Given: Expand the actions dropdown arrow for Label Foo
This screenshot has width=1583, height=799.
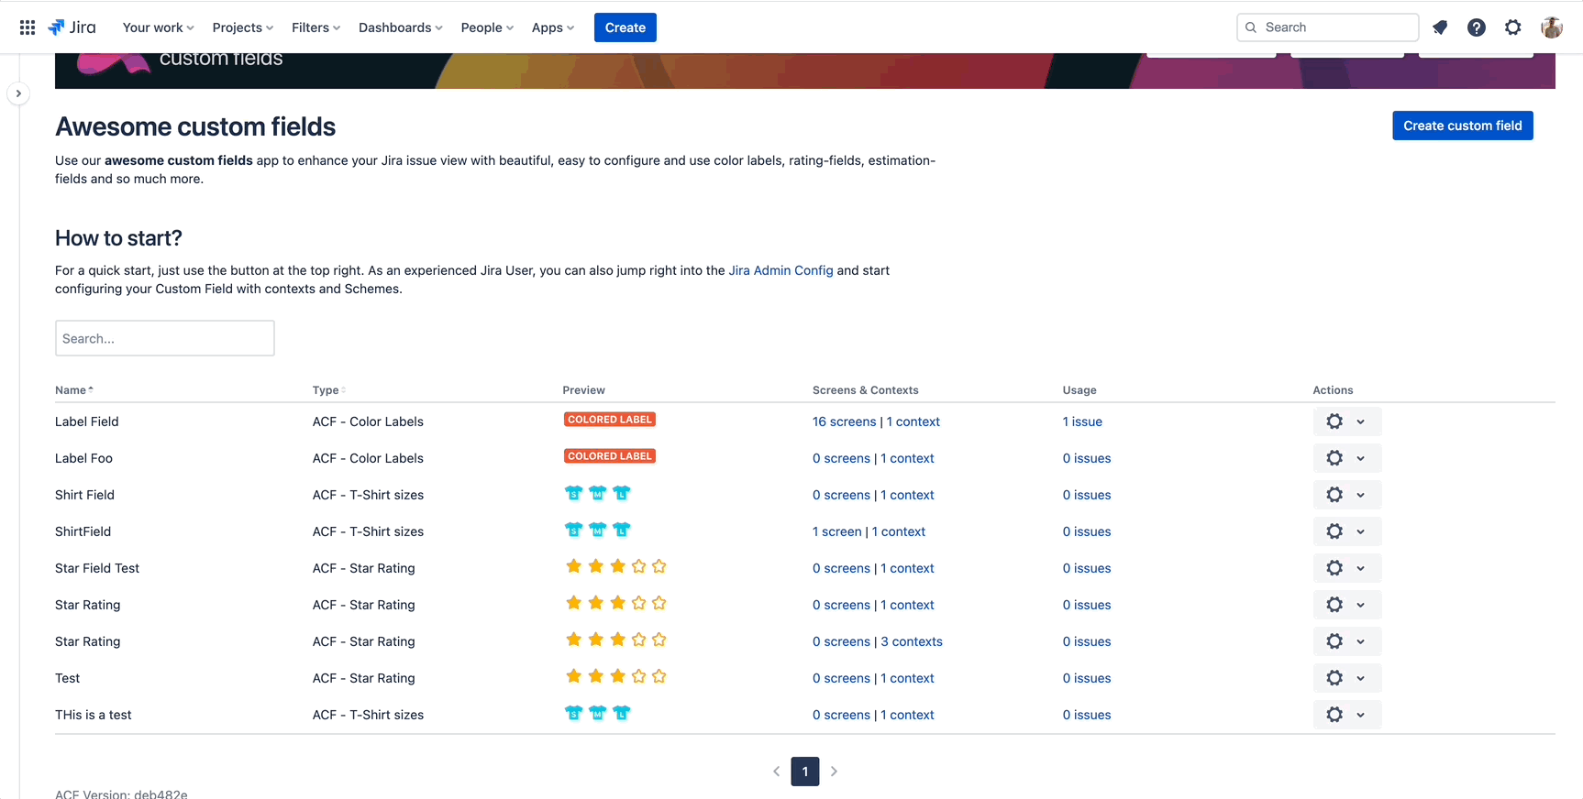Looking at the screenshot, I should pyautogui.click(x=1361, y=458).
